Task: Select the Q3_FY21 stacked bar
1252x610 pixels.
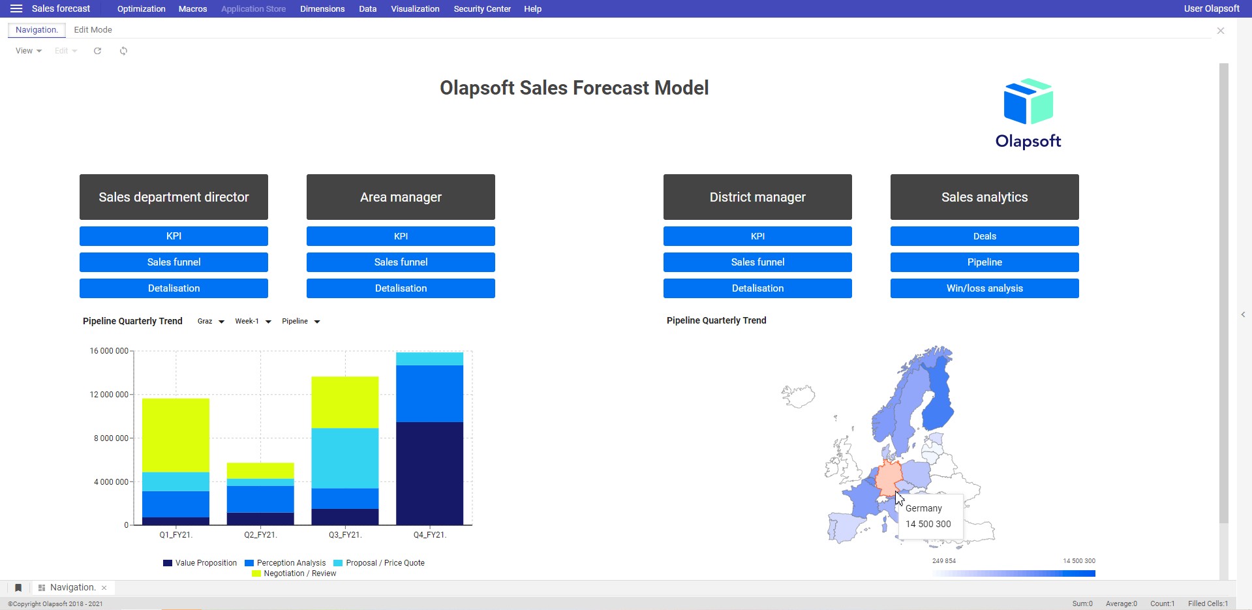Action: coord(345,451)
